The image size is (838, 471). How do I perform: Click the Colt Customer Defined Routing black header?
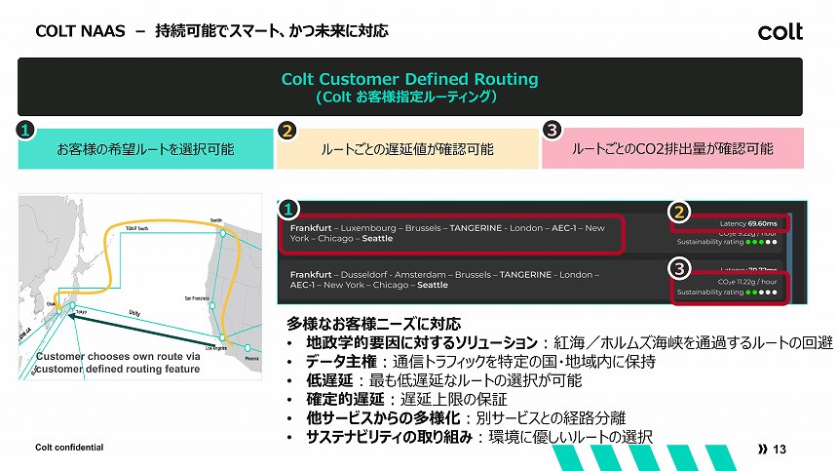tap(410, 87)
